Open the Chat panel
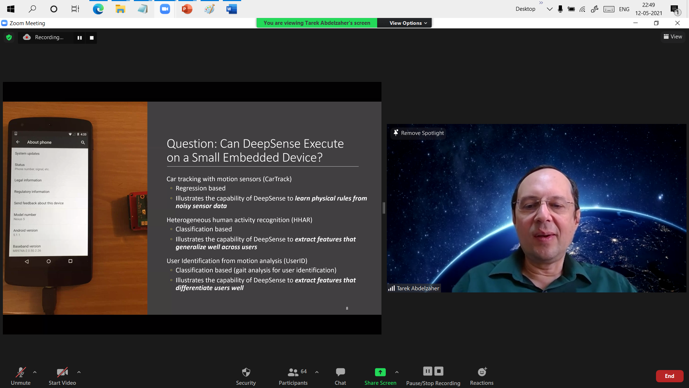 (x=340, y=376)
